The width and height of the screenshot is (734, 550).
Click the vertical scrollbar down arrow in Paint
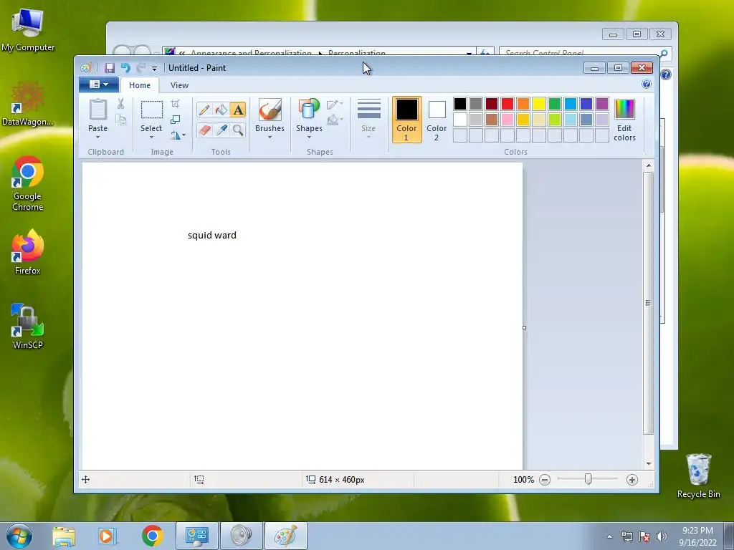pyautogui.click(x=648, y=463)
